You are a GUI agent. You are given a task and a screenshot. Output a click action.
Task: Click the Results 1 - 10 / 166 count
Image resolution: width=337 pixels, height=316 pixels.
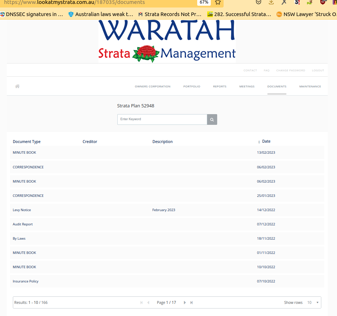tap(31, 302)
